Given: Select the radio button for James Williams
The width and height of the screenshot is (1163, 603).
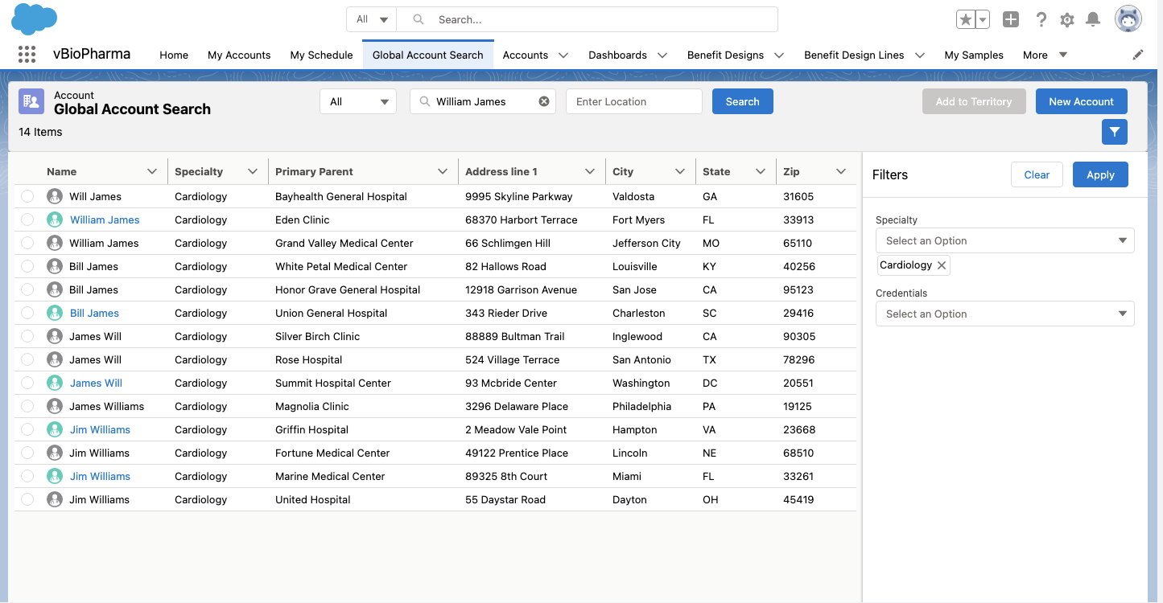Looking at the screenshot, I should coord(27,406).
